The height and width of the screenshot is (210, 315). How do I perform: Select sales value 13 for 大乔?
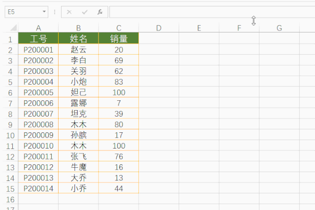coord(119,178)
